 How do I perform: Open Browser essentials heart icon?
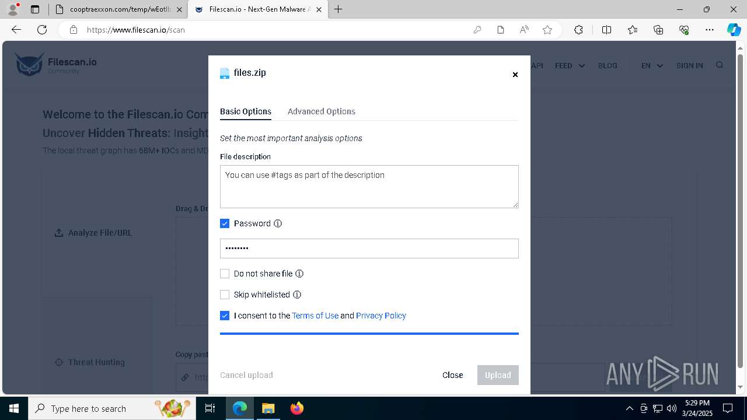(x=684, y=30)
